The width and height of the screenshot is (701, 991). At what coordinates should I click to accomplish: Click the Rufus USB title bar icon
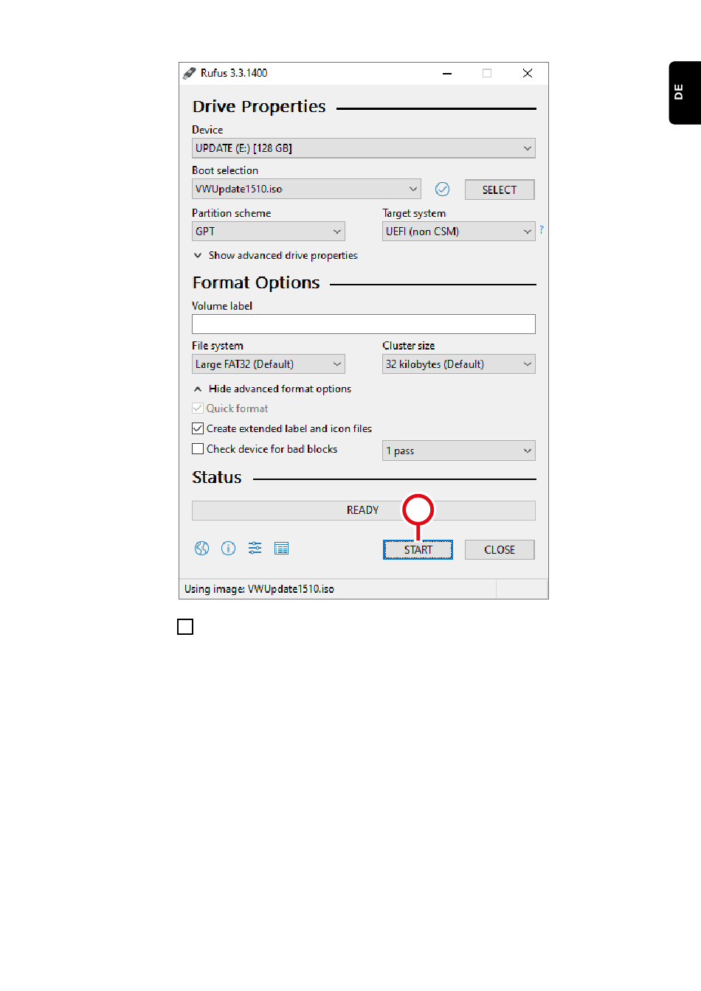pyautogui.click(x=190, y=73)
